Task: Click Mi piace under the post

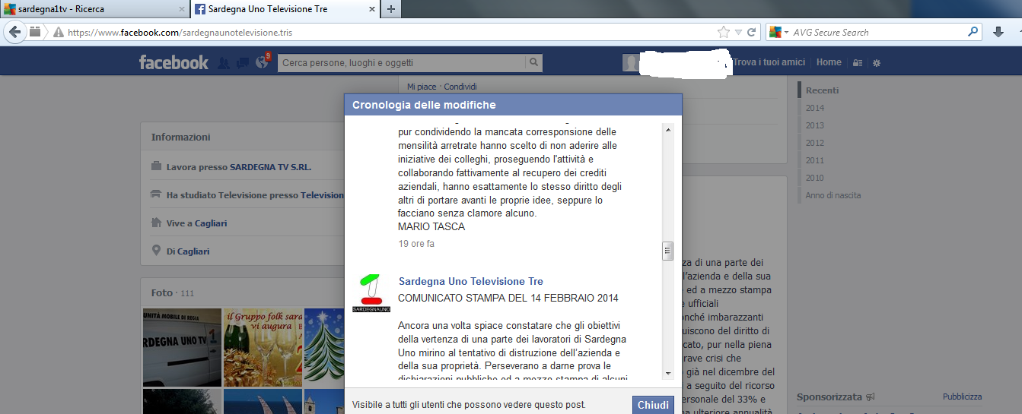Action: tap(422, 87)
